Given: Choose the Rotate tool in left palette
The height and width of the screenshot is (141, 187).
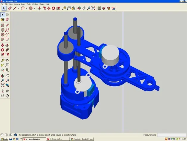Looking at the screenshot, I should coord(2,50).
